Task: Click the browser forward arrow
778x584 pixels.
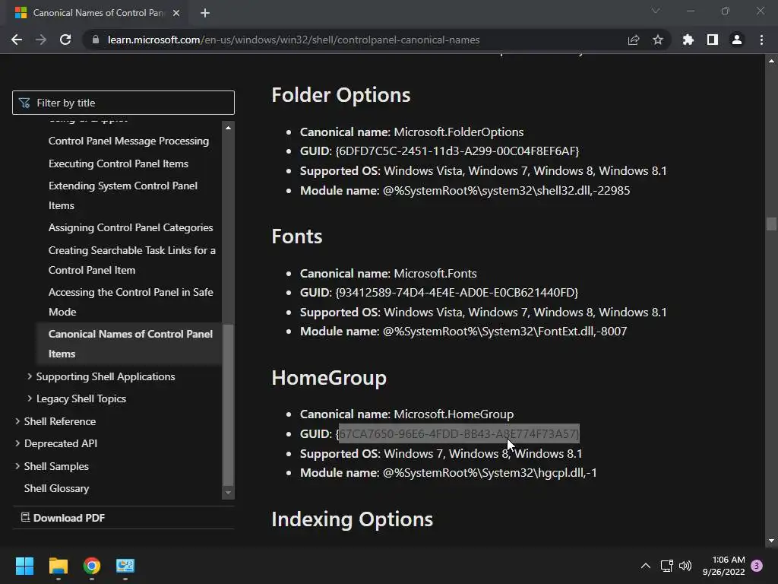Action: (41, 40)
